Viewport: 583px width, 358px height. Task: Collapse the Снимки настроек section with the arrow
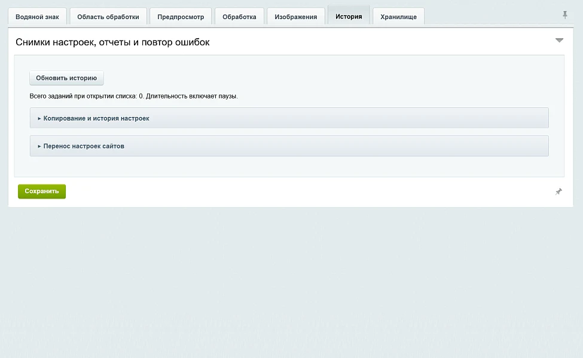pos(559,41)
